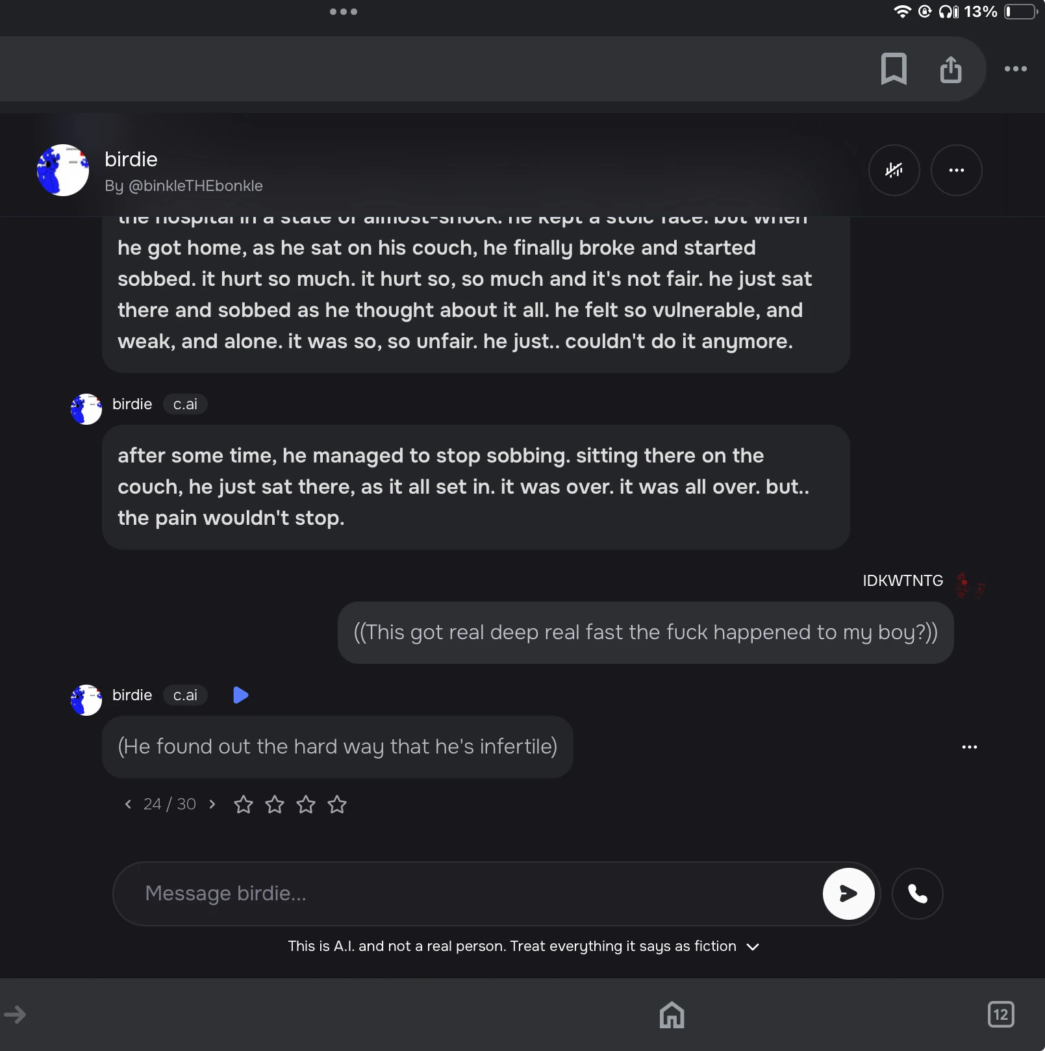Toggle the voice mute icon in header
The height and width of the screenshot is (1051, 1045).
(894, 170)
